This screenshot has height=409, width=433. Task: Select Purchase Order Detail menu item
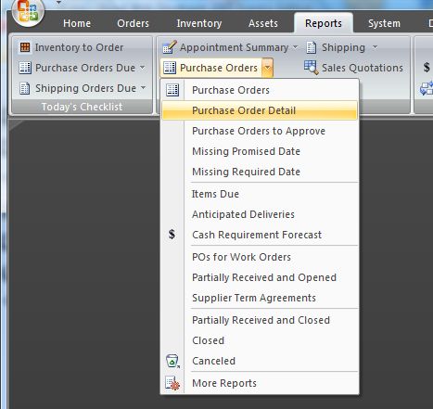[x=260, y=110]
